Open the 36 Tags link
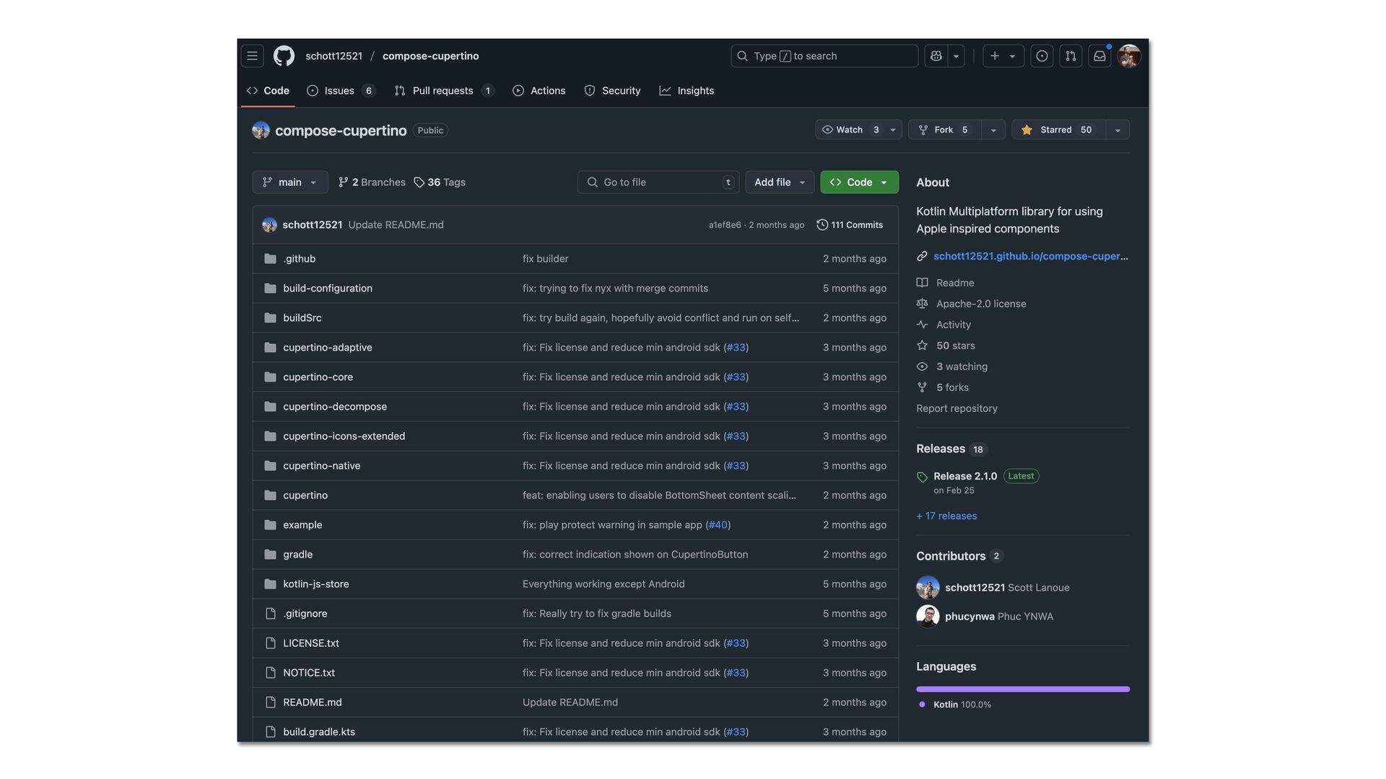1386x779 pixels. 440,182
